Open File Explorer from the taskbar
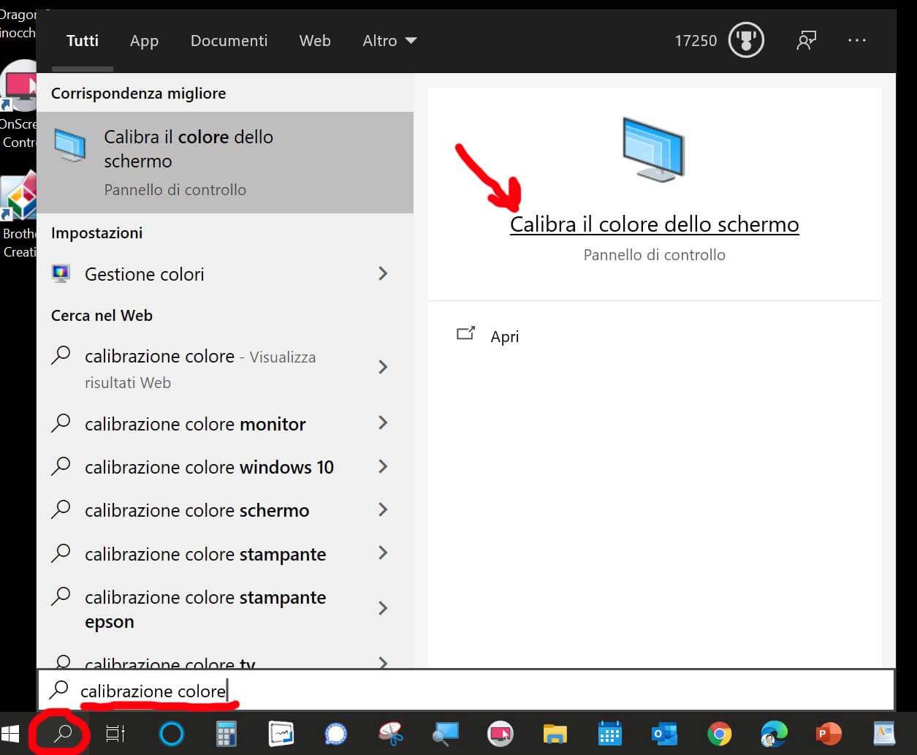917x755 pixels. 555,733
